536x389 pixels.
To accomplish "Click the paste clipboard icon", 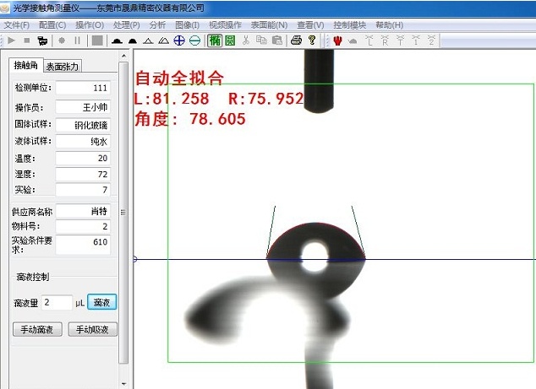I will (x=277, y=41).
